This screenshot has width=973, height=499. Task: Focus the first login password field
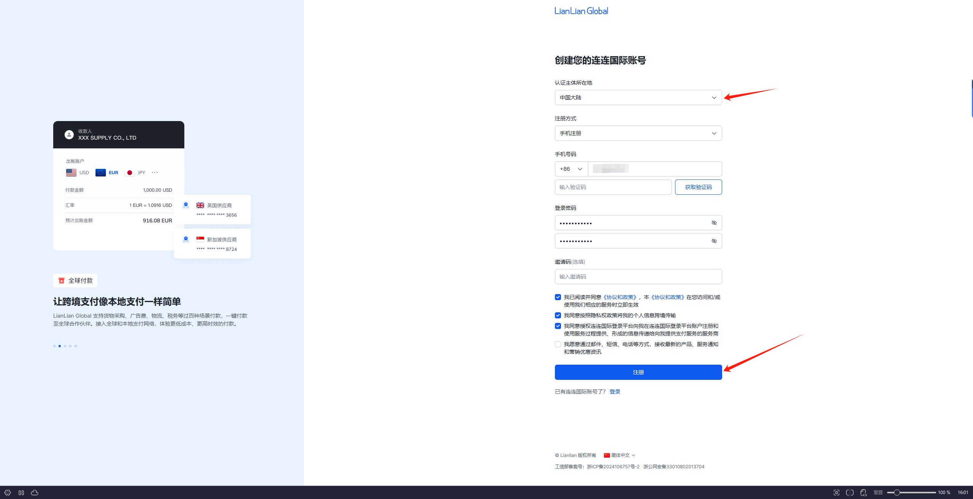tap(638, 223)
